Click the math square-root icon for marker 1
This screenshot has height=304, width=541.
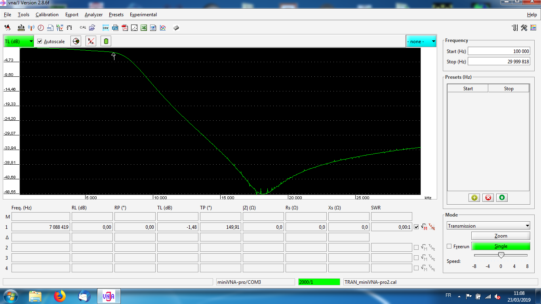coord(424,227)
